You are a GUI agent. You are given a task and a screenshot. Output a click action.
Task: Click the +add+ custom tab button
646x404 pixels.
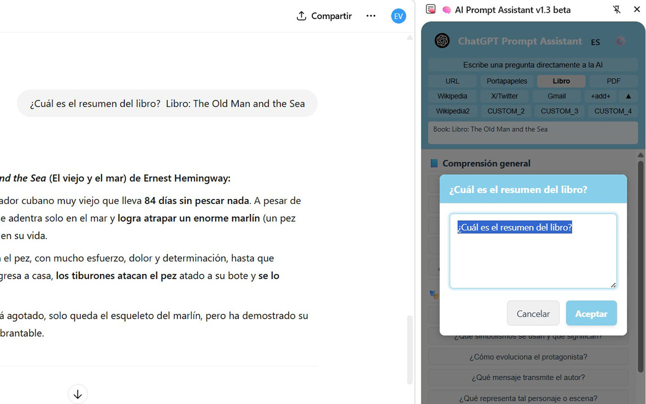coord(601,96)
